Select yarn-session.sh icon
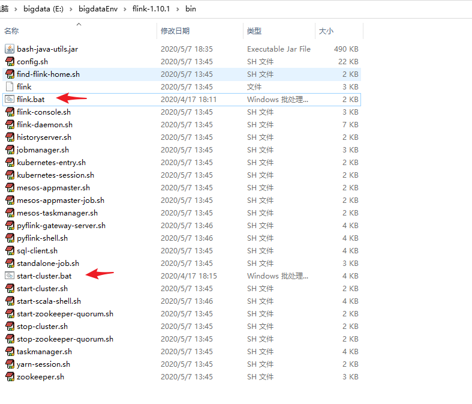This screenshot has width=472, height=404. pyautogui.click(x=10, y=364)
